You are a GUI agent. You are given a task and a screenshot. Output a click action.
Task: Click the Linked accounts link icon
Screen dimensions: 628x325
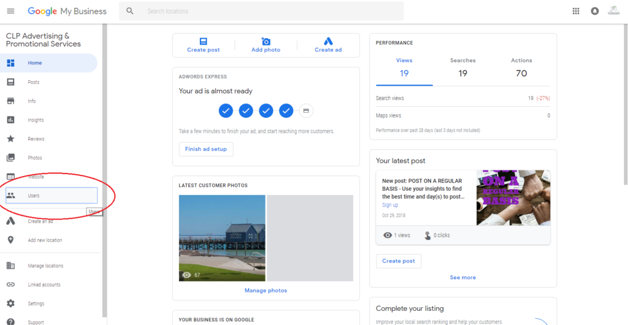point(11,285)
